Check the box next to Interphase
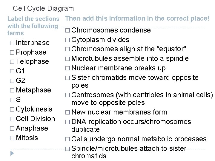Viewport: 215px width, 161px height. (x=12, y=43)
